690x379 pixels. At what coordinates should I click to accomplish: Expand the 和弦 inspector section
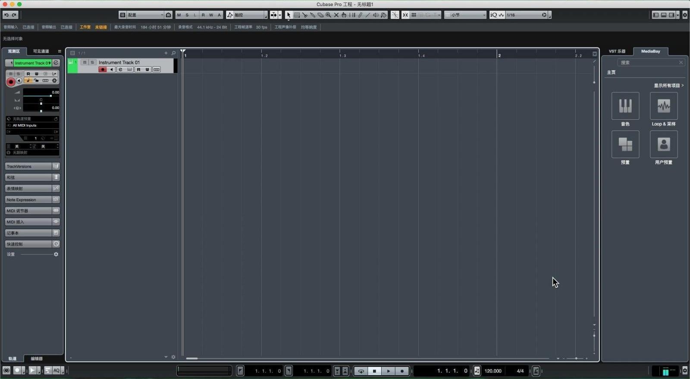29,177
